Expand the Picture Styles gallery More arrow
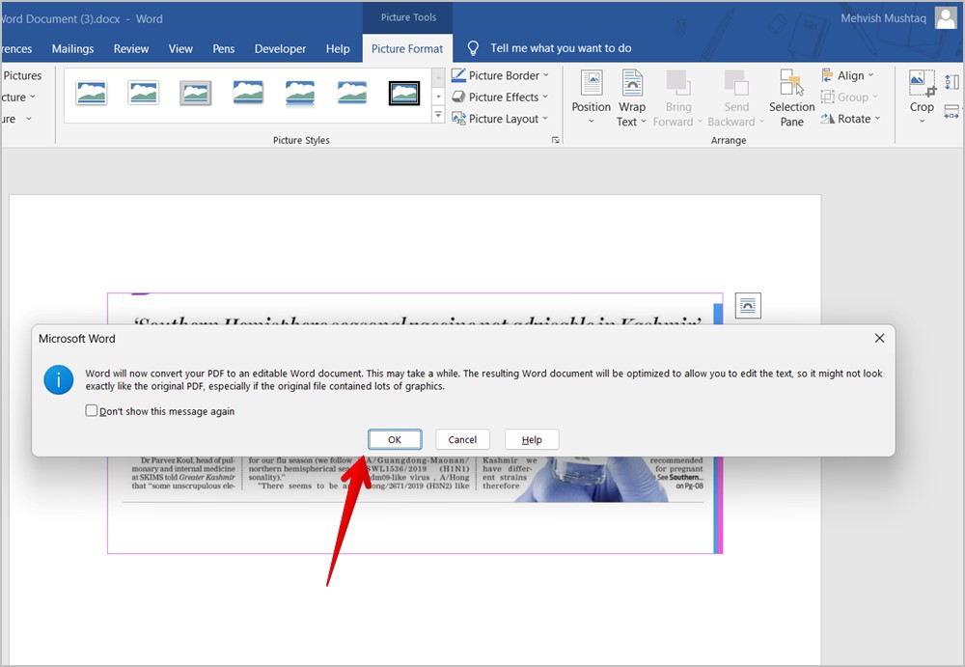The image size is (965, 667). coord(438,115)
